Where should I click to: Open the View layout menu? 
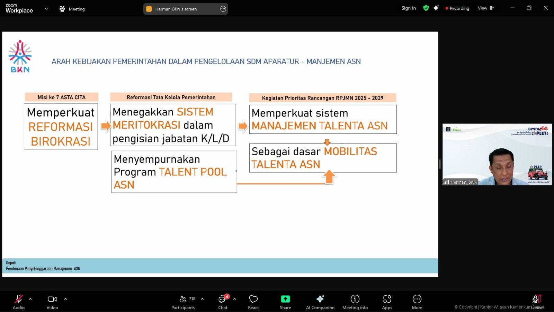click(x=485, y=8)
